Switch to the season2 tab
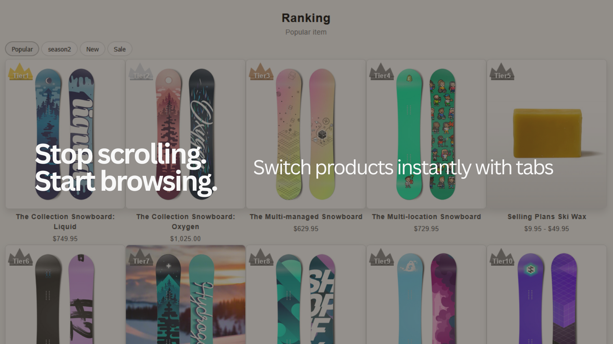The width and height of the screenshot is (613, 344). click(59, 49)
